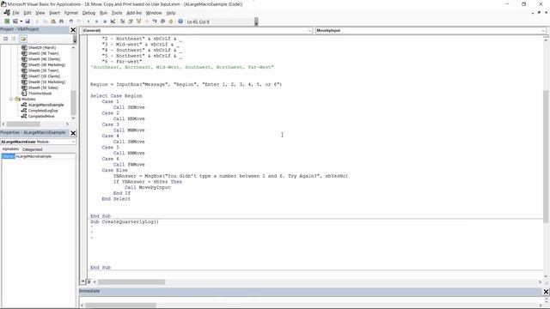Select CompletedLogDup module in tree

[x=43, y=111]
